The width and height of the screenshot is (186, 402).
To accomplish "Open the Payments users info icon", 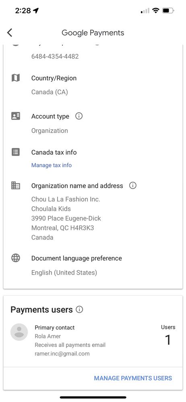I will pyautogui.click(x=79, y=310).
